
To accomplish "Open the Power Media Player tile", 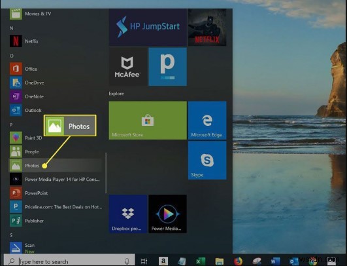I will tap(167, 214).
